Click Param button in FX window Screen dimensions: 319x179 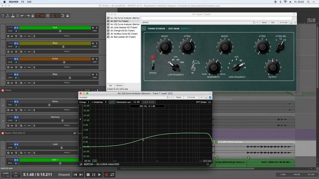pos(264,22)
